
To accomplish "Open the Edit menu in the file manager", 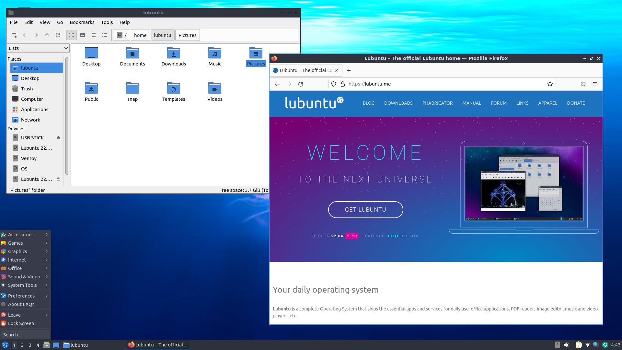I will point(29,22).
